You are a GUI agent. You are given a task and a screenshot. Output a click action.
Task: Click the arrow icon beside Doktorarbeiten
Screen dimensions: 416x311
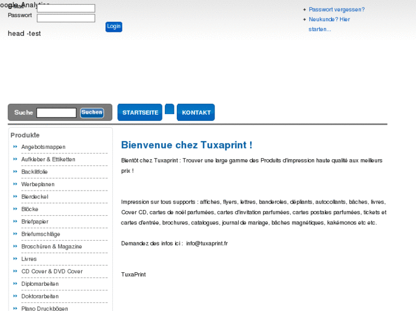point(15,296)
